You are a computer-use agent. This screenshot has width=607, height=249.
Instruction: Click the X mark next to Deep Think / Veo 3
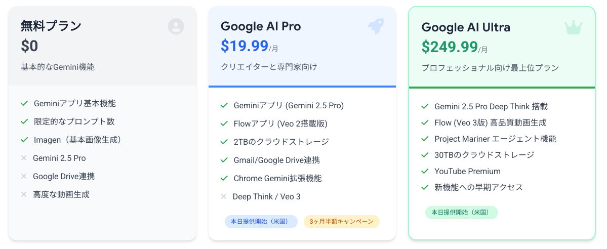[x=223, y=196]
